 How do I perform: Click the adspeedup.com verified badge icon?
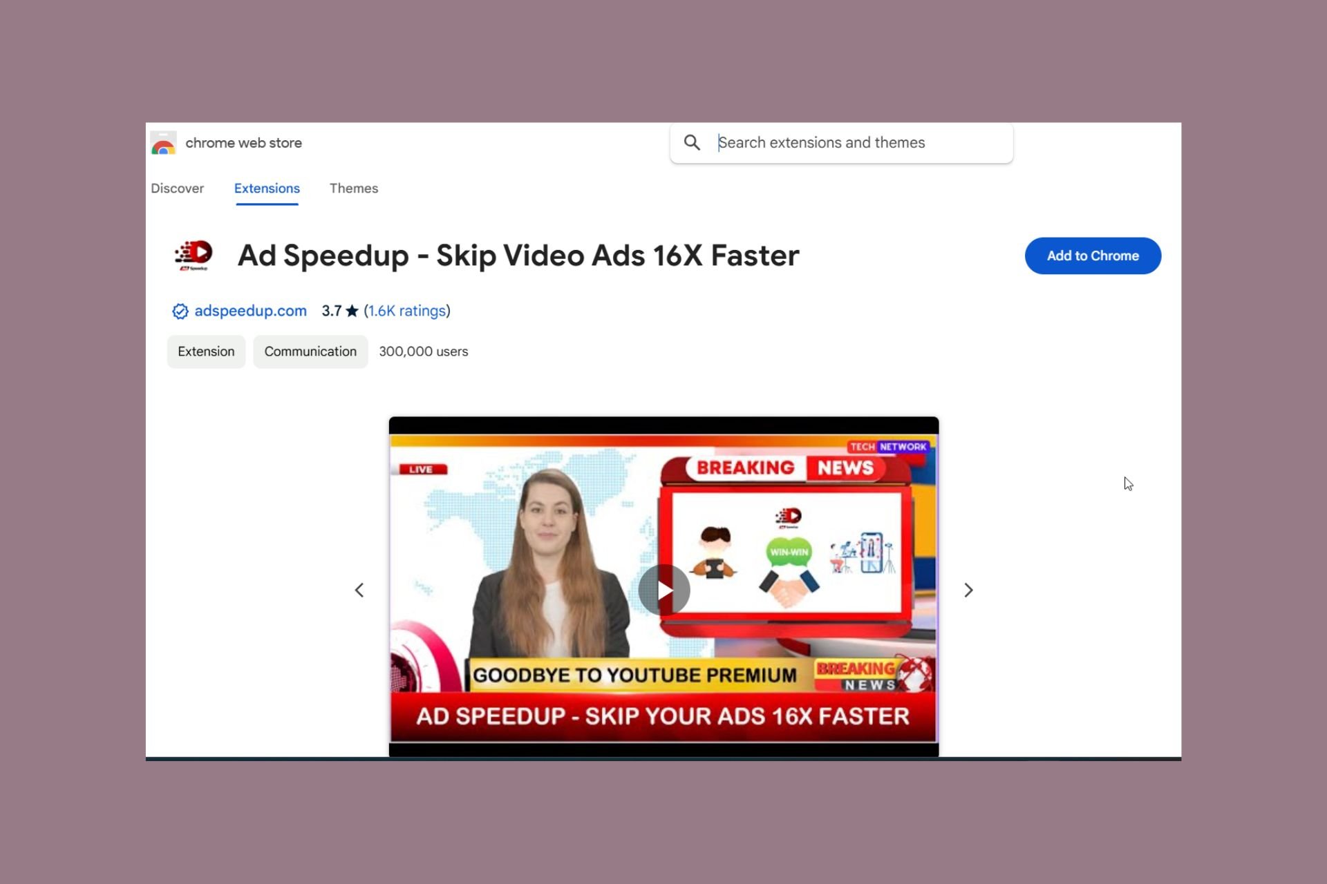[180, 311]
